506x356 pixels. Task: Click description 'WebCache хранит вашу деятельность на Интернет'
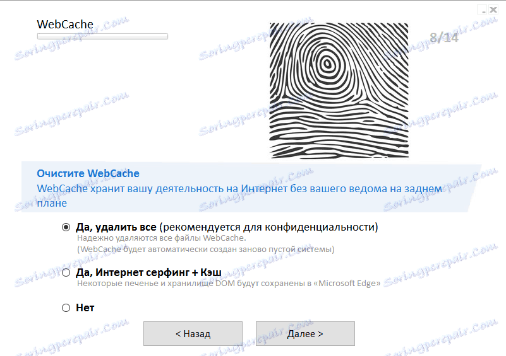239,196
